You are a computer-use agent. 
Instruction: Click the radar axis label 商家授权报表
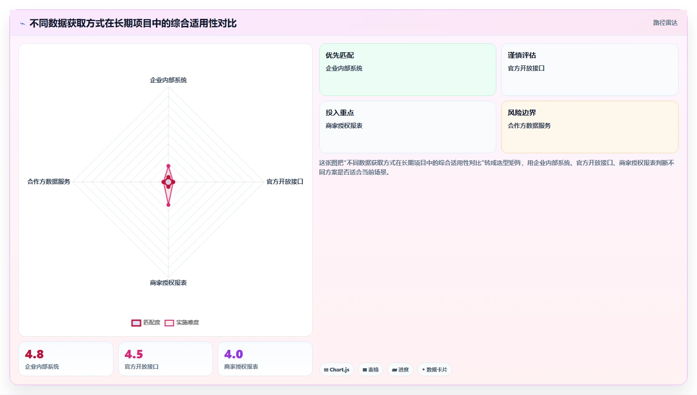click(x=168, y=283)
